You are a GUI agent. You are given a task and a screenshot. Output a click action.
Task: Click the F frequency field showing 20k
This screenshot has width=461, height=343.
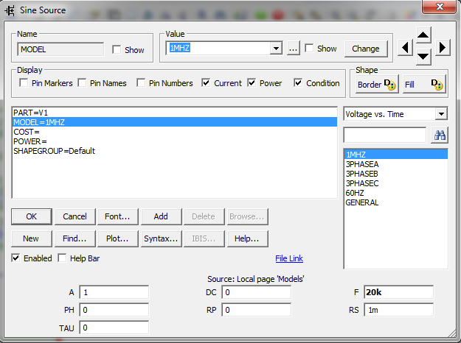[398, 292]
